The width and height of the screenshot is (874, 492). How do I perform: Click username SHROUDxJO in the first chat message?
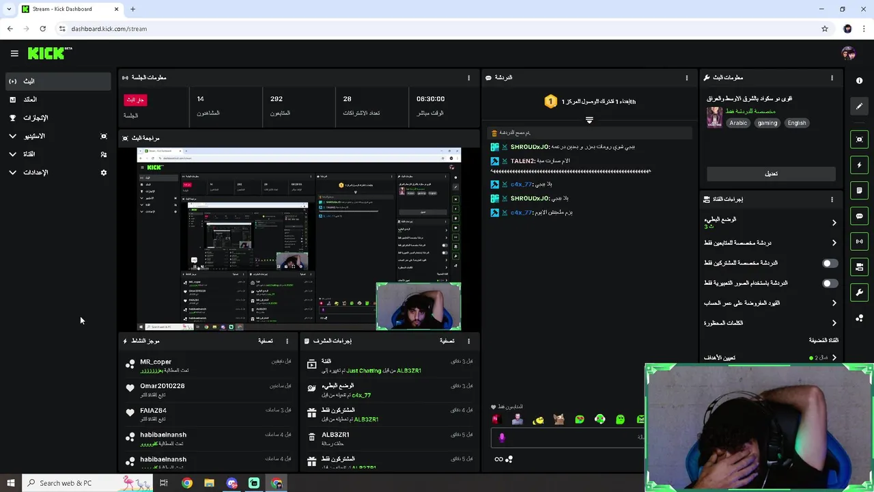coord(530,147)
